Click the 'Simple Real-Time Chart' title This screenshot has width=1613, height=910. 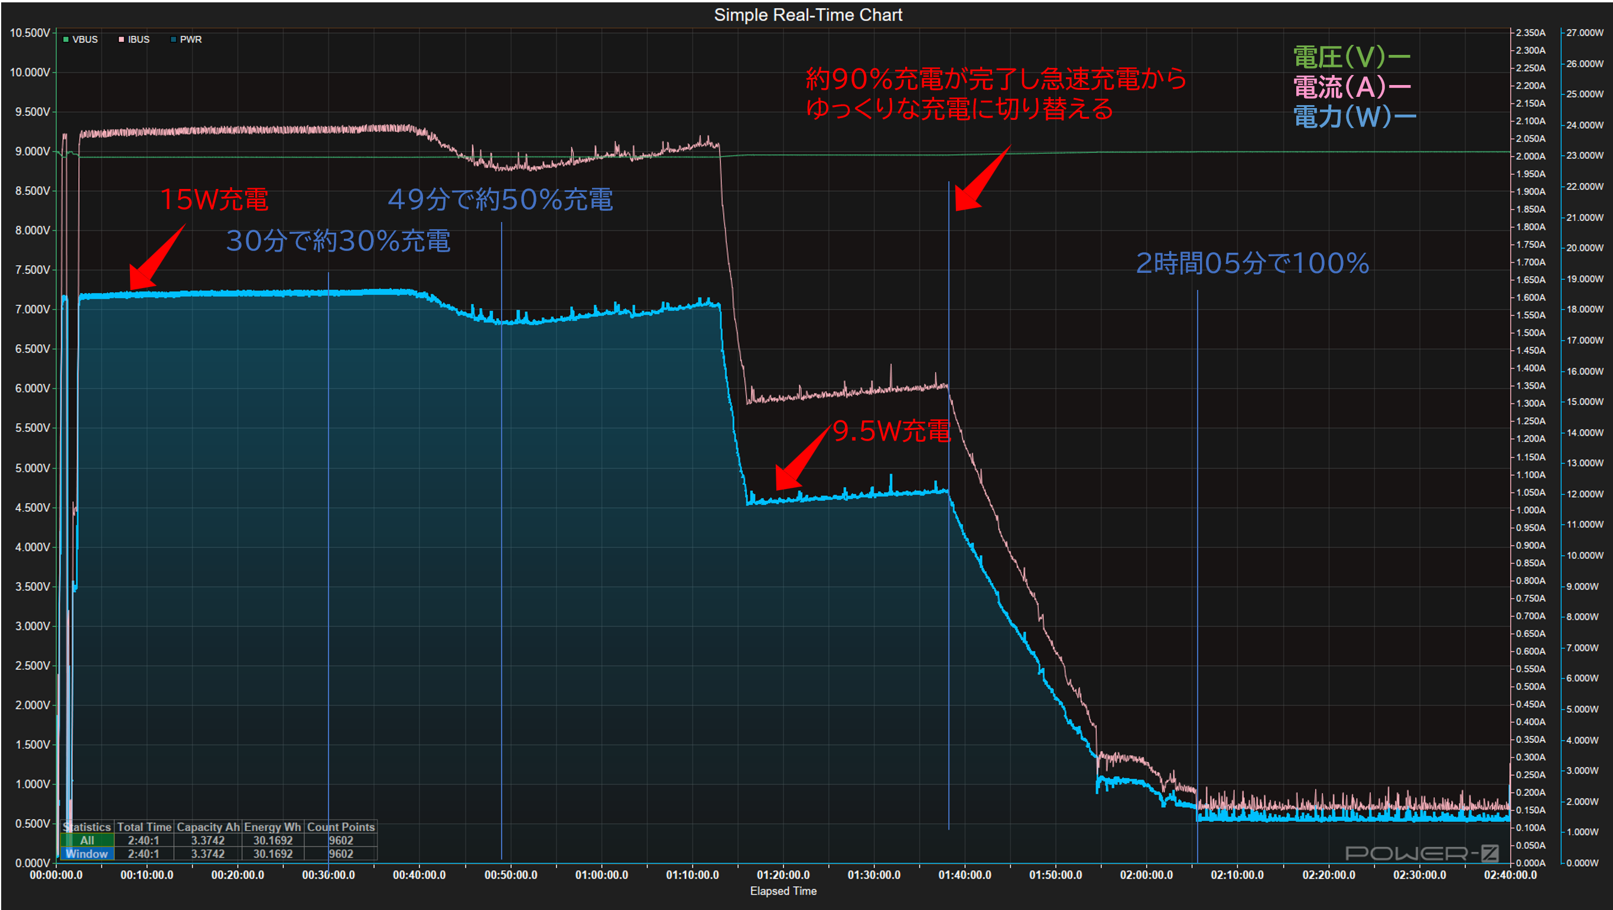[808, 15]
